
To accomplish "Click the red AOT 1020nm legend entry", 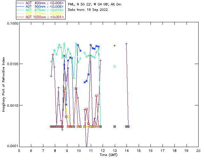I will [40, 17].
